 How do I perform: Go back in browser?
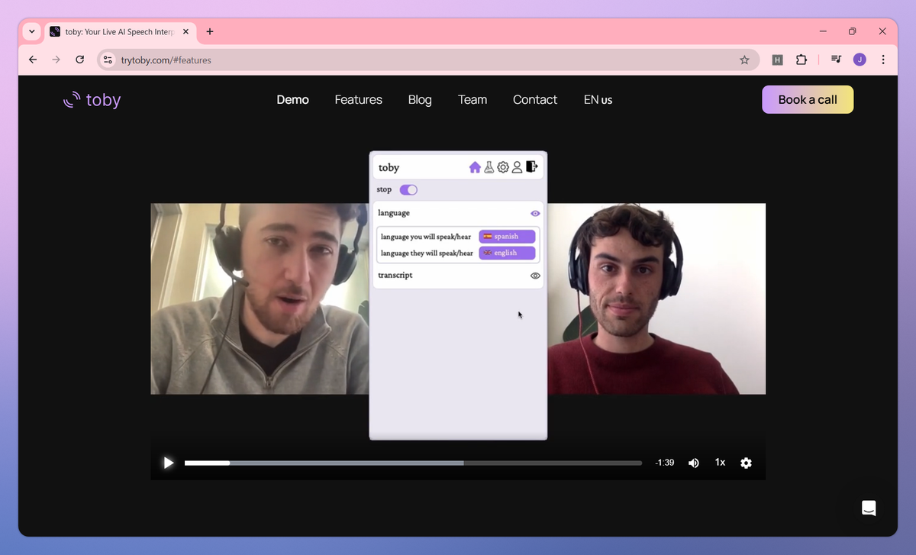coord(33,60)
